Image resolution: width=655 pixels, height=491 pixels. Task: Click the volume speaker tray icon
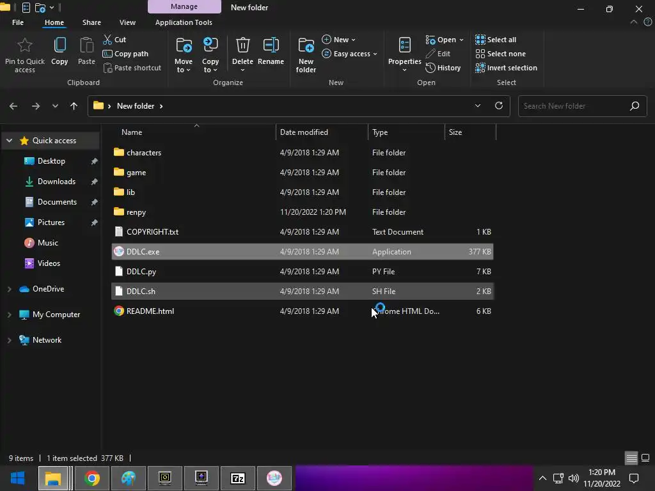[x=574, y=478]
